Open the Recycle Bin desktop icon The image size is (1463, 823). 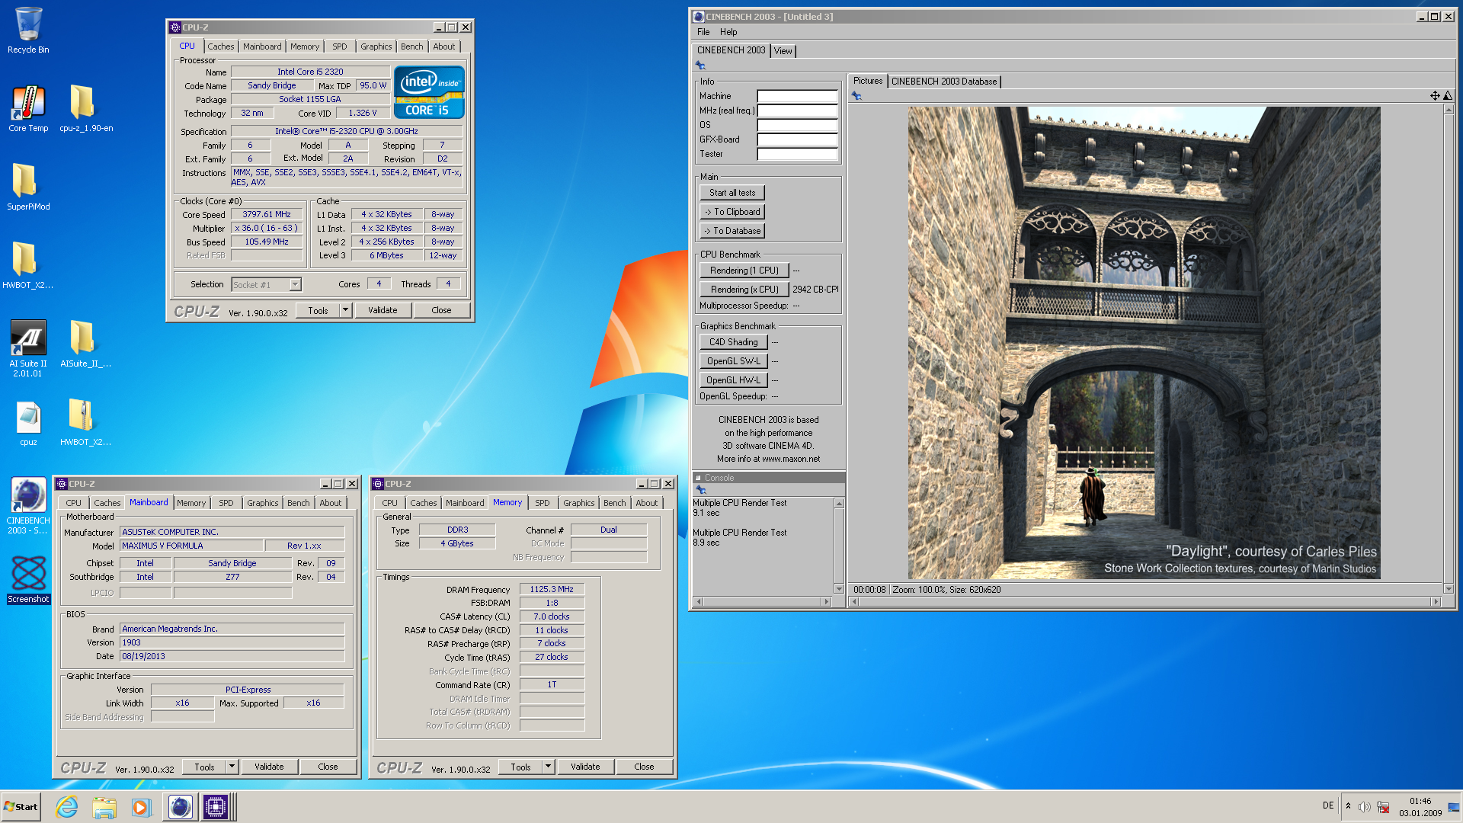pyautogui.click(x=28, y=30)
